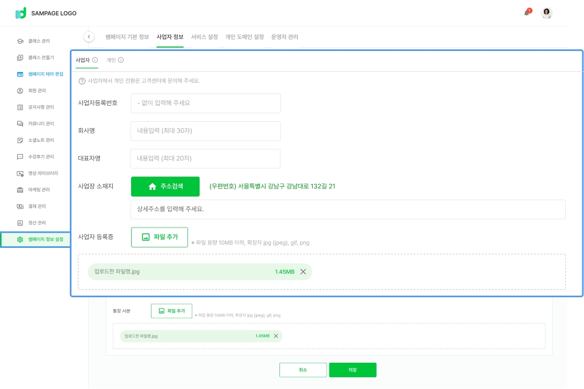The width and height of the screenshot is (584, 389).
Task: Switch to the 개인 도메인 설정 tab
Action: point(244,37)
